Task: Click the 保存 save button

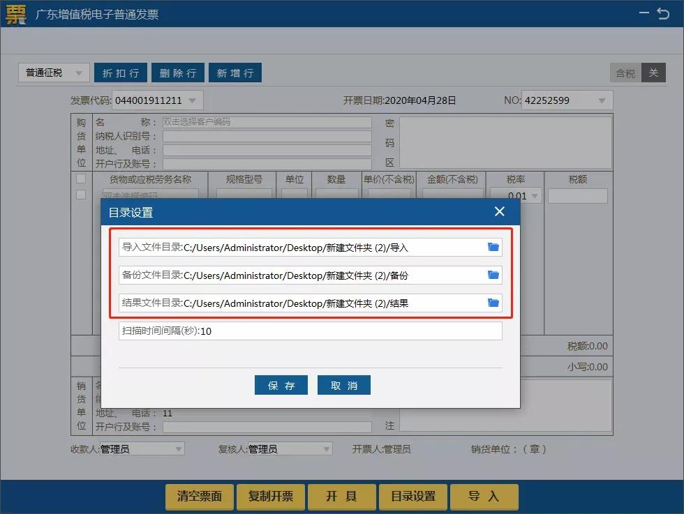Action: click(281, 384)
